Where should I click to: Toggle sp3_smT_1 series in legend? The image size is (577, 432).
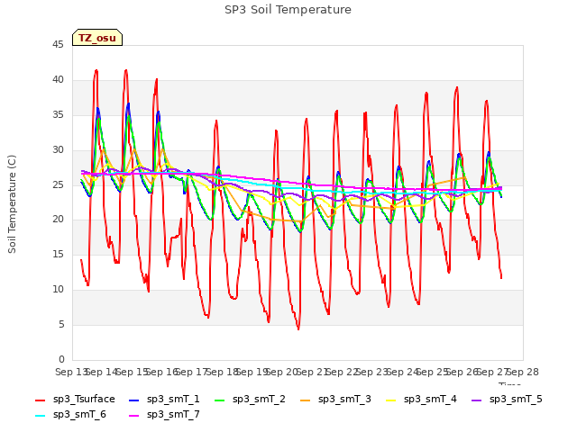pyautogui.click(x=164, y=400)
